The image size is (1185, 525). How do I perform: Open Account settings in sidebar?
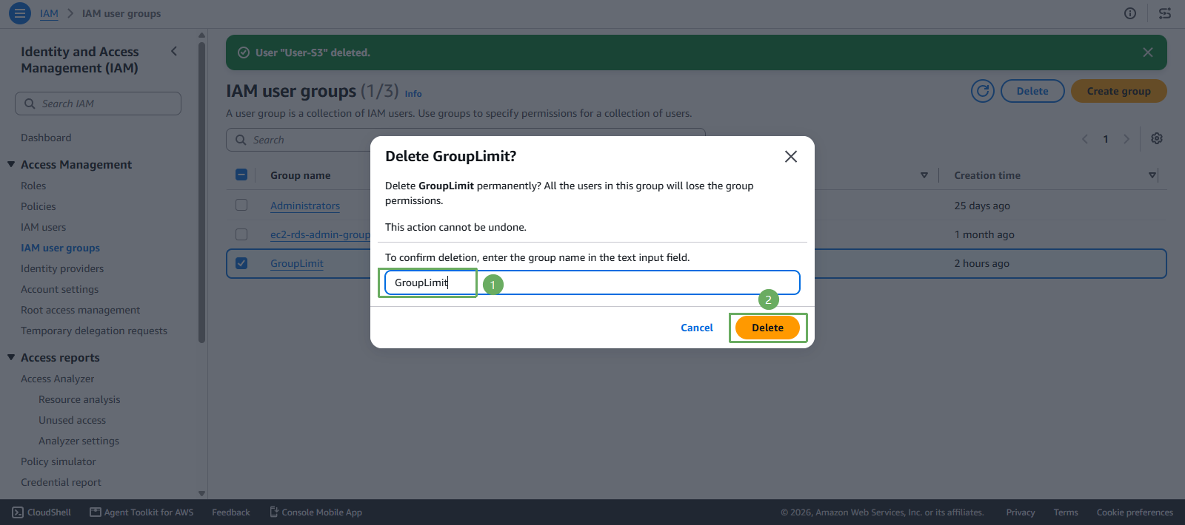pos(59,289)
